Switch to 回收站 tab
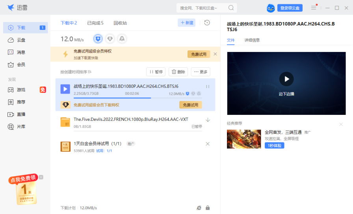The image size is (353, 214). coord(120,23)
